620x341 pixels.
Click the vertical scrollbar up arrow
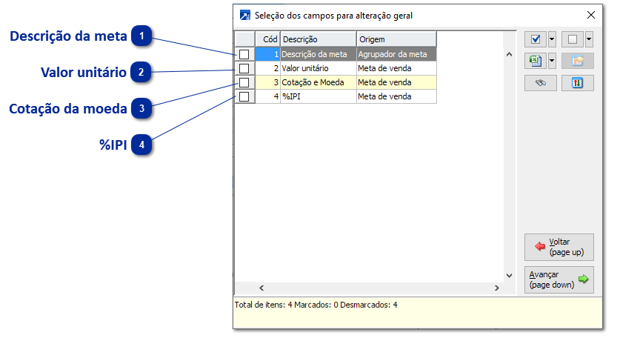click(510, 54)
